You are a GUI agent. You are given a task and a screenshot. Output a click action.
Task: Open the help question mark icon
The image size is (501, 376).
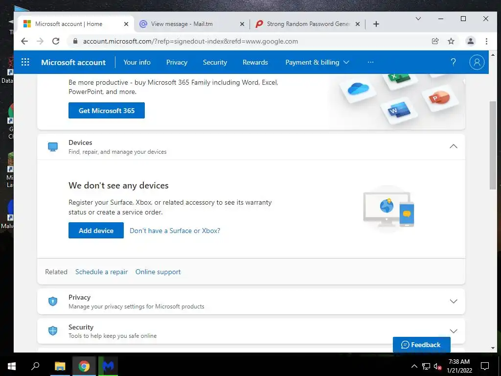tap(453, 62)
